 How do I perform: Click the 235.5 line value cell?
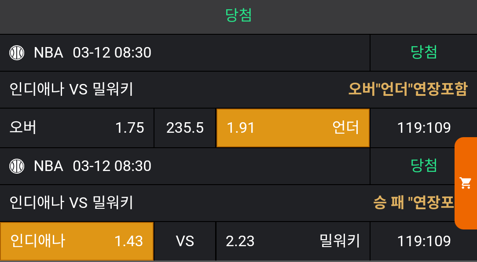coord(185,128)
